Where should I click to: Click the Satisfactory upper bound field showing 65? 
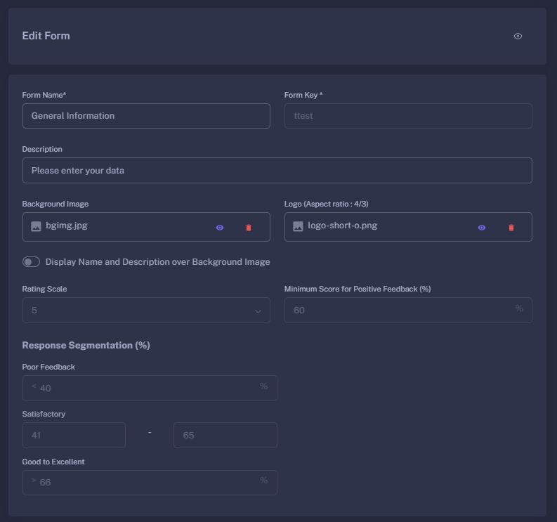[225, 436]
